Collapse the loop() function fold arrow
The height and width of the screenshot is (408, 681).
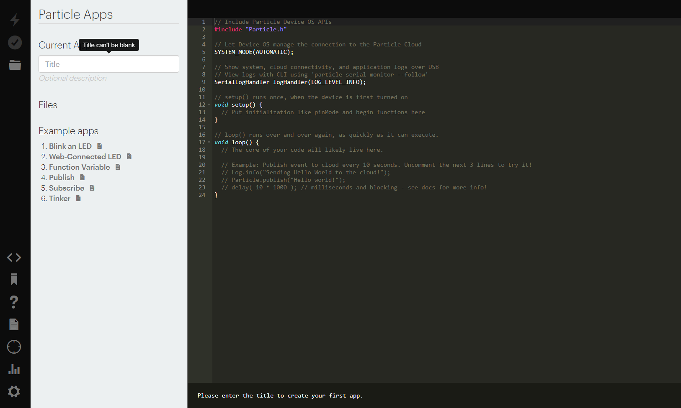click(x=209, y=142)
